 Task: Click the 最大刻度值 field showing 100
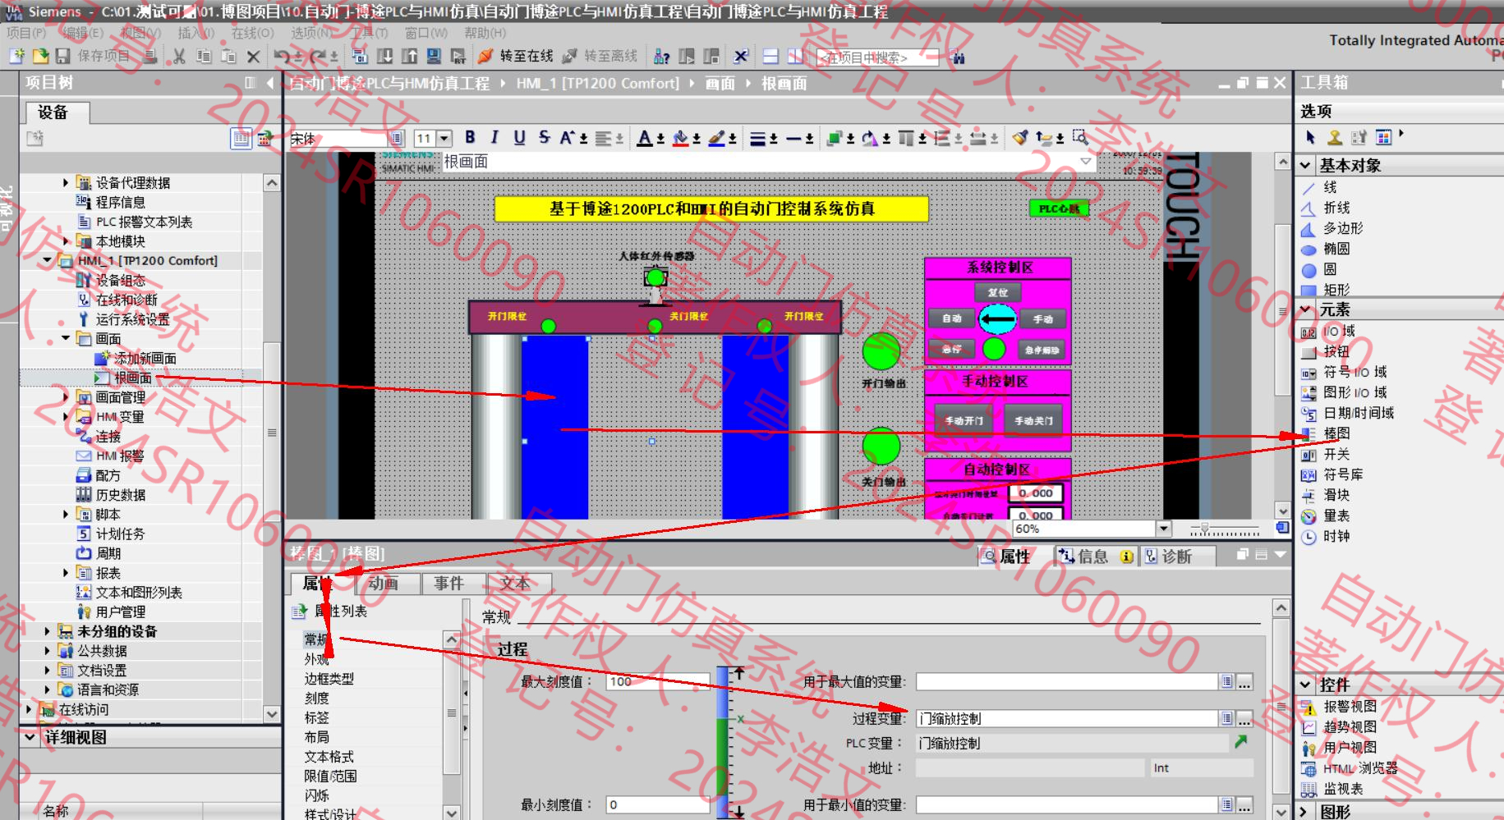pyautogui.click(x=658, y=681)
